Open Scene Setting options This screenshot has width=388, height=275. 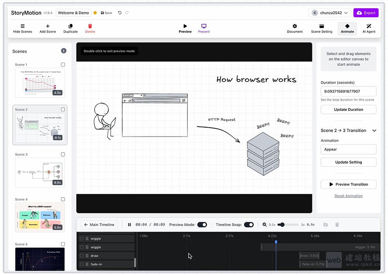[321, 28]
